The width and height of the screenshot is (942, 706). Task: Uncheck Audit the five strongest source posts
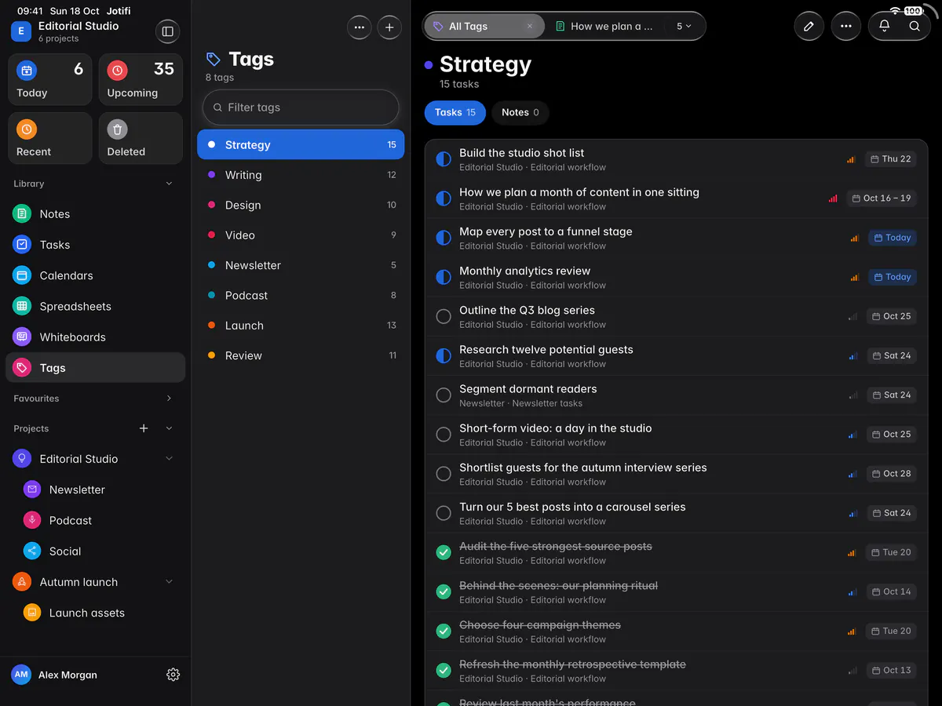[444, 552]
